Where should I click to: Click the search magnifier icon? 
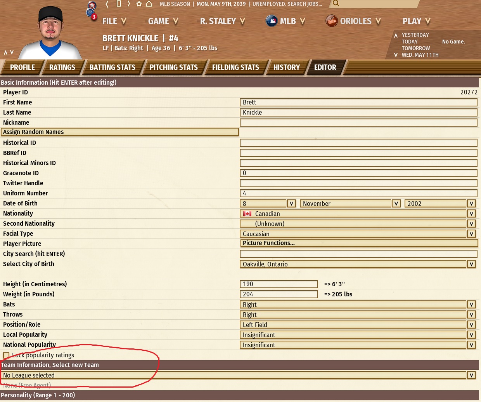tap(336, 3)
